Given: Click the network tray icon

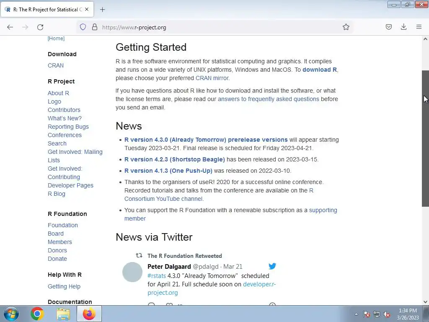Looking at the screenshot, I should click(x=377, y=314).
